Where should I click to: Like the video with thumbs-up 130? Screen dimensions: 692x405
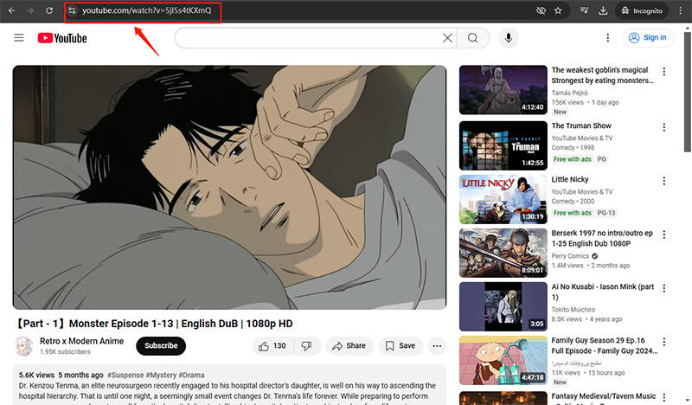(272, 346)
